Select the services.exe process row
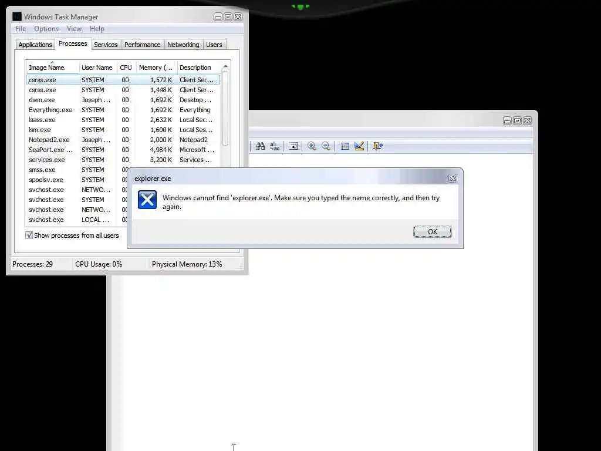 [123, 160]
